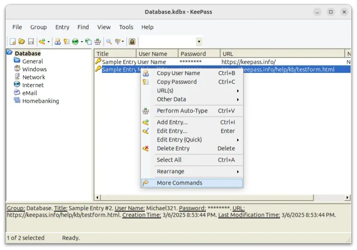Click the Copy User Name toolbar icon
This screenshot has height=250, width=357.
point(58,41)
